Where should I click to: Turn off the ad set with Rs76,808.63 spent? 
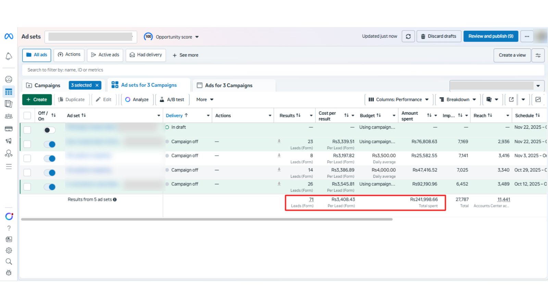tap(50, 144)
